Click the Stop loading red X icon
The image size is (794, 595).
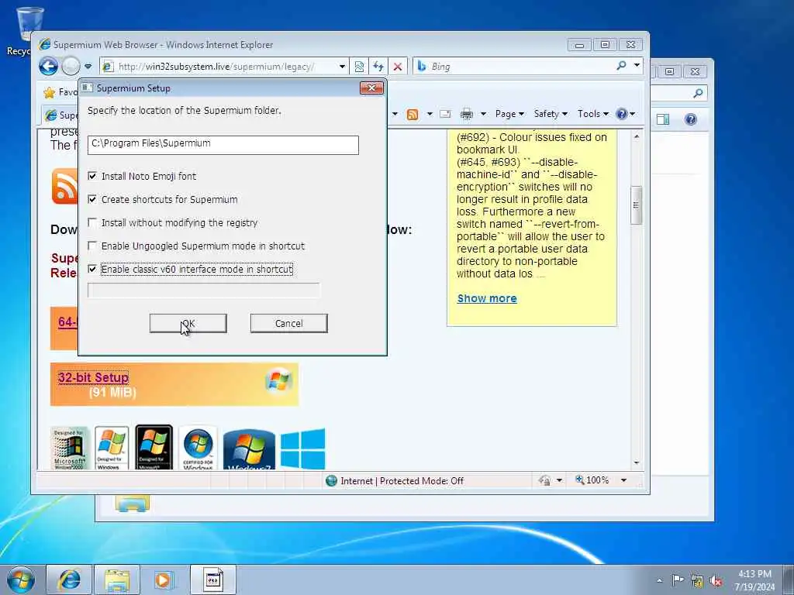pyautogui.click(x=398, y=67)
